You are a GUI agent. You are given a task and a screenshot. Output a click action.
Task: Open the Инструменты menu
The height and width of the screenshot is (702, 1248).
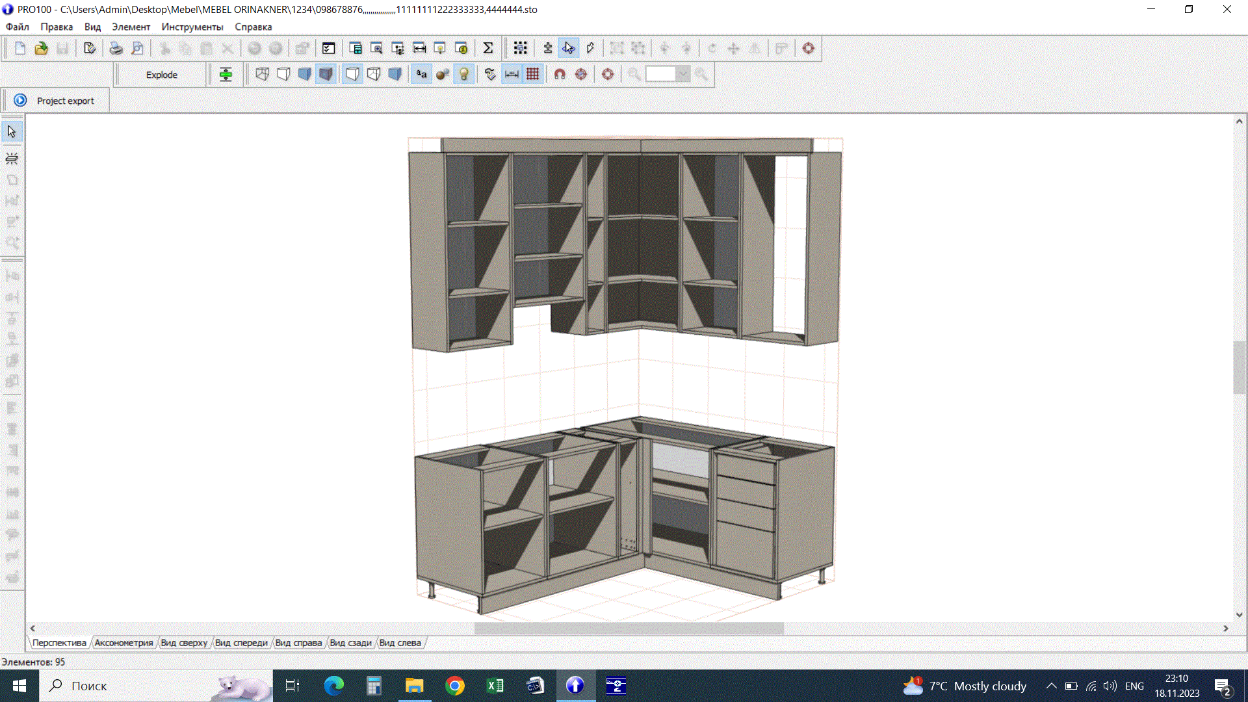point(192,27)
